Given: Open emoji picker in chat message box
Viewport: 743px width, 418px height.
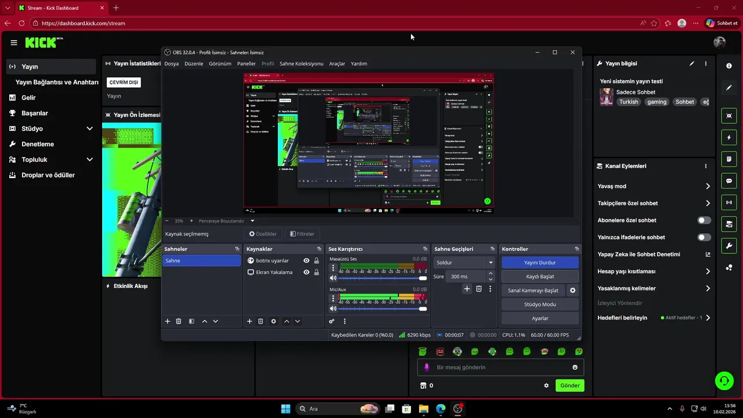Looking at the screenshot, I should tap(575, 367).
